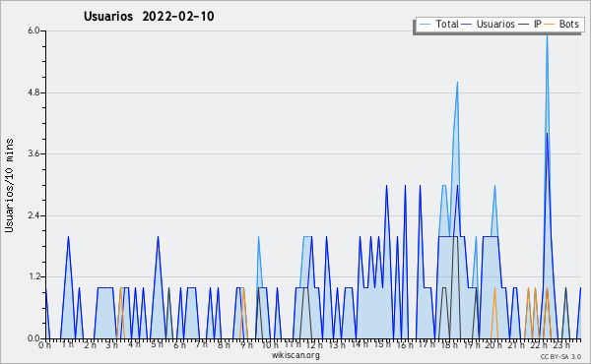Click the '23 h' x-axis label
The height and width of the screenshot is (364, 591).
[560, 345]
